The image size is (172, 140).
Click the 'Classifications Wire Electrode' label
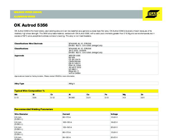29,44
